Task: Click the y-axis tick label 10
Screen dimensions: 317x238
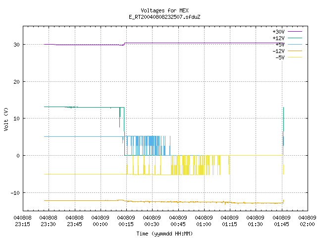Action: [16, 119]
